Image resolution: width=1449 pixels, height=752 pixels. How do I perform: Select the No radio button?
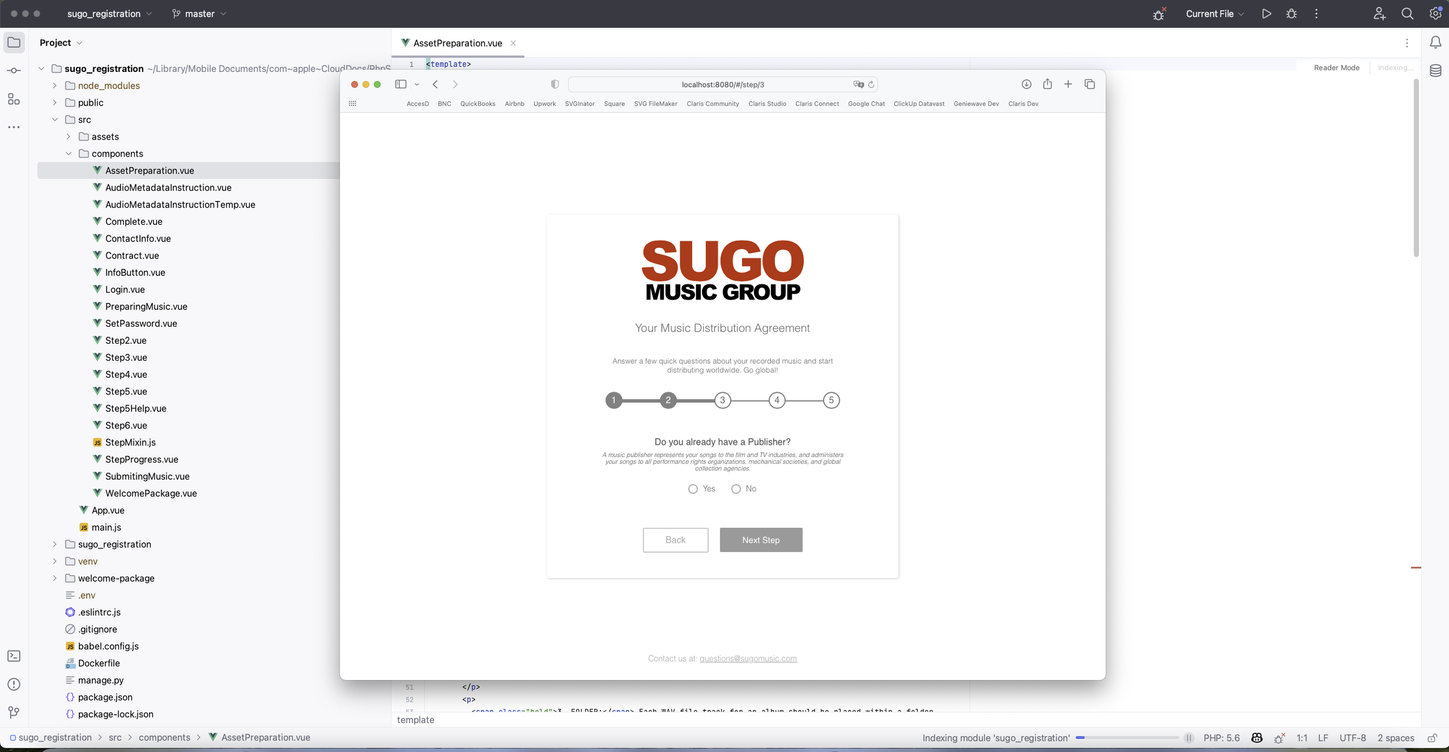[736, 489]
